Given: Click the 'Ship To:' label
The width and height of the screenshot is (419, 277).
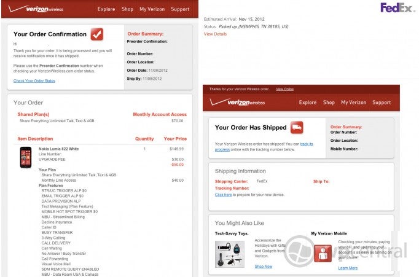Looking at the screenshot, I should (321, 181).
